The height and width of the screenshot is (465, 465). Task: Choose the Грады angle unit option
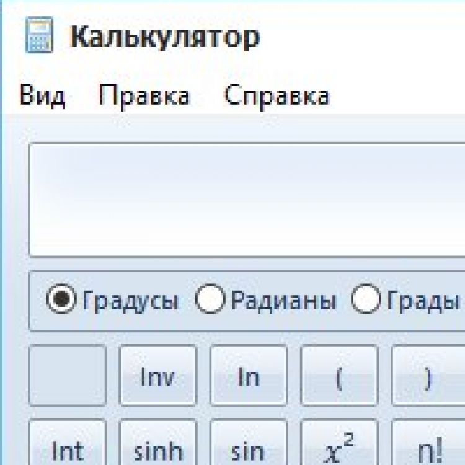coord(365,301)
